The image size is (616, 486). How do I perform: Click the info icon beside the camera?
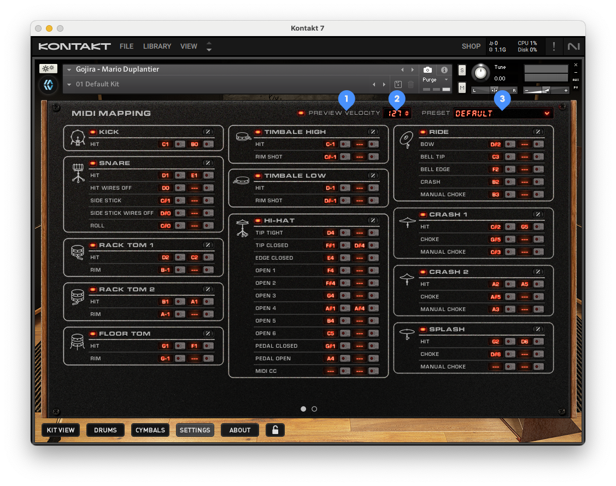click(x=444, y=70)
